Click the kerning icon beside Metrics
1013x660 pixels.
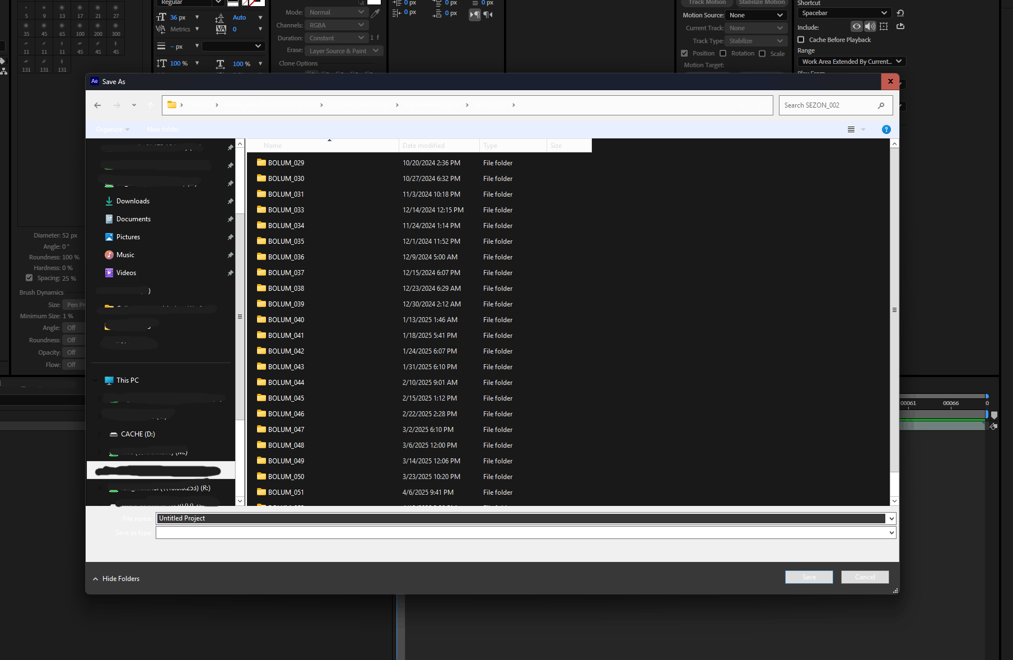[161, 29]
